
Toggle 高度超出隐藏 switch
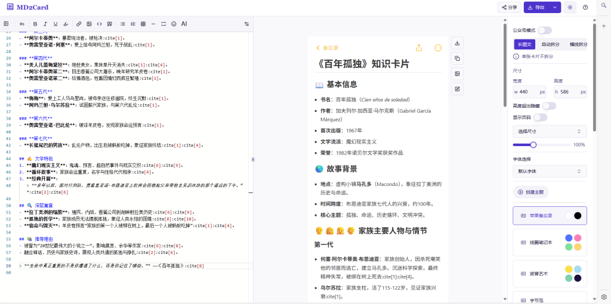[x=549, y=106]
